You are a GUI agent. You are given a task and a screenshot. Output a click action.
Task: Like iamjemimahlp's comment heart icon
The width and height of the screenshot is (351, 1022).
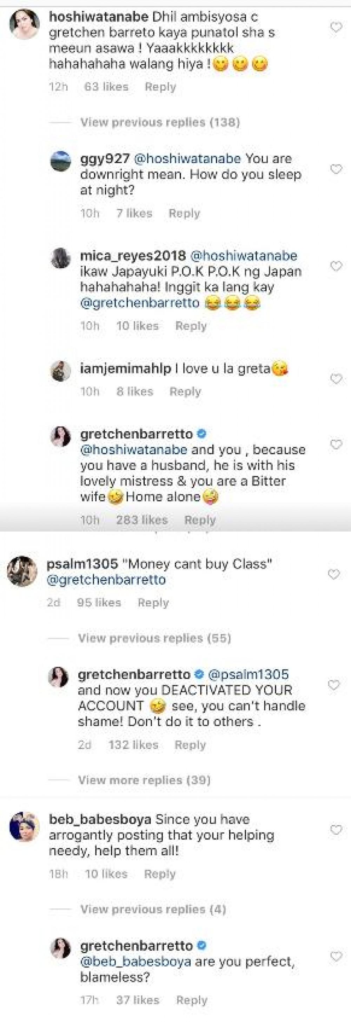tap(336, 379)
